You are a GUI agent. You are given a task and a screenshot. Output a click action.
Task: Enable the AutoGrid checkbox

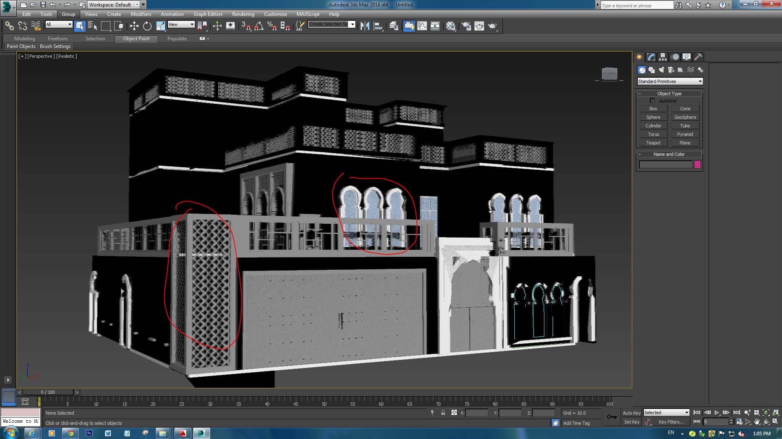[652, 101]
